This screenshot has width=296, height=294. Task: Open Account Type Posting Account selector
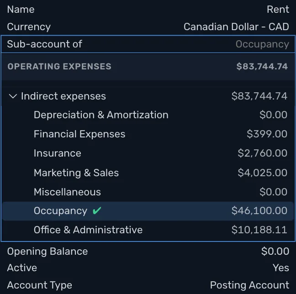click(249, 285)
